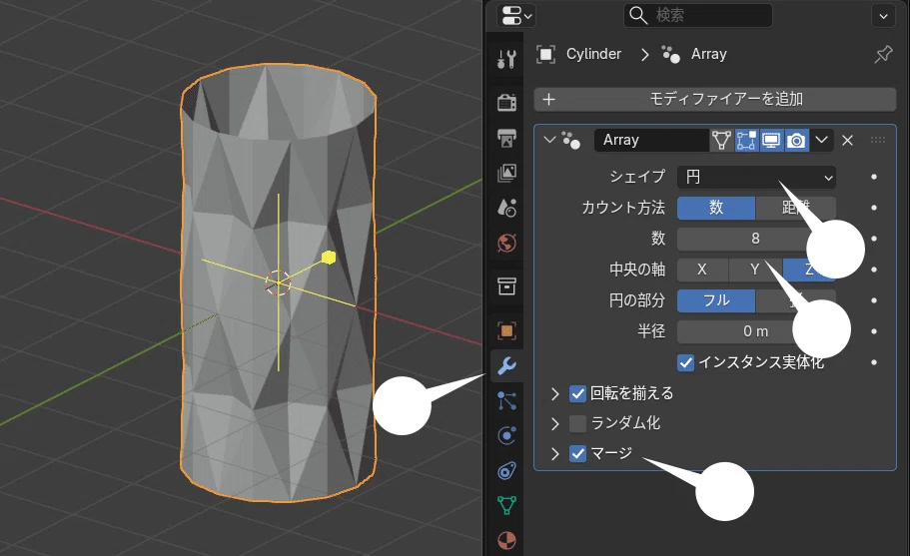Open the World properties tab
The width and height of the screenshot is (910, 556).
(506, 243)
